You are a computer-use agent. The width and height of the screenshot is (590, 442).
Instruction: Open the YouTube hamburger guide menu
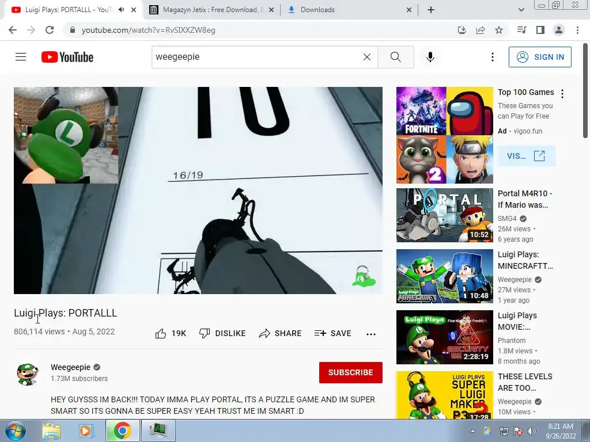coord(21,57)
